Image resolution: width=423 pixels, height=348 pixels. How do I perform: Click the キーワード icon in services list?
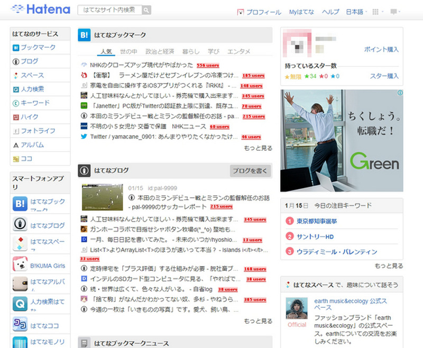(x=16, y=103)
